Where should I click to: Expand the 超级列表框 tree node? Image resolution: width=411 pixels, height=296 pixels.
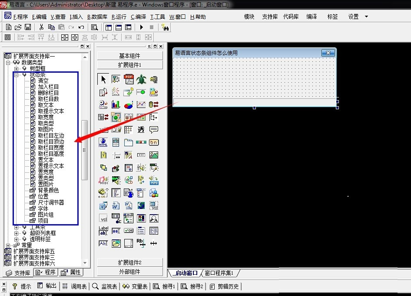click(17, 233)
